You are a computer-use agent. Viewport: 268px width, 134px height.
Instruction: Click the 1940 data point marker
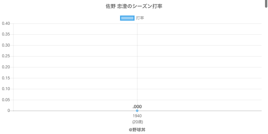click(137, 111)
